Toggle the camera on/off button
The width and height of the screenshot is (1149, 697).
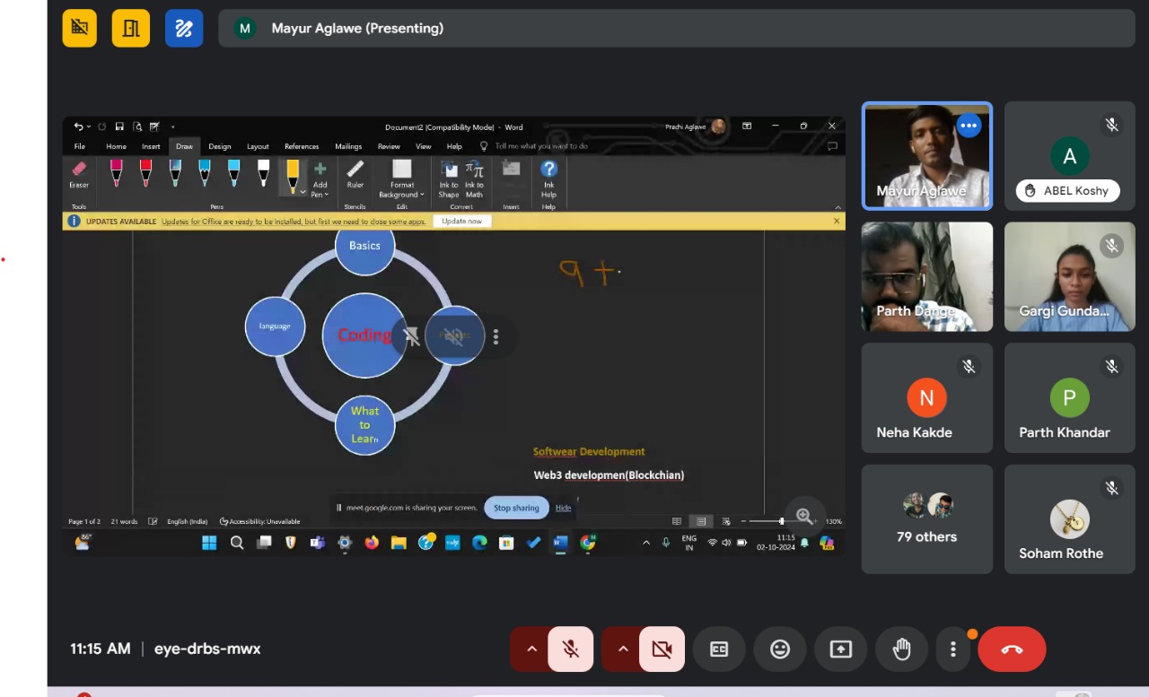662,649
